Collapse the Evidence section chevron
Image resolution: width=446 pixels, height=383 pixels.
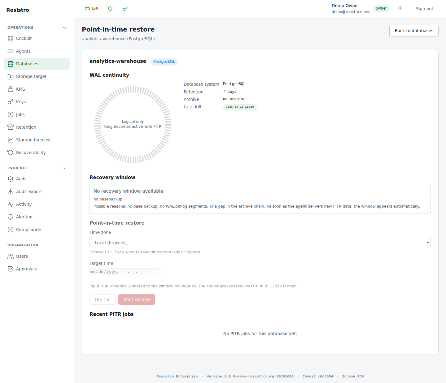tap(64, 168)
